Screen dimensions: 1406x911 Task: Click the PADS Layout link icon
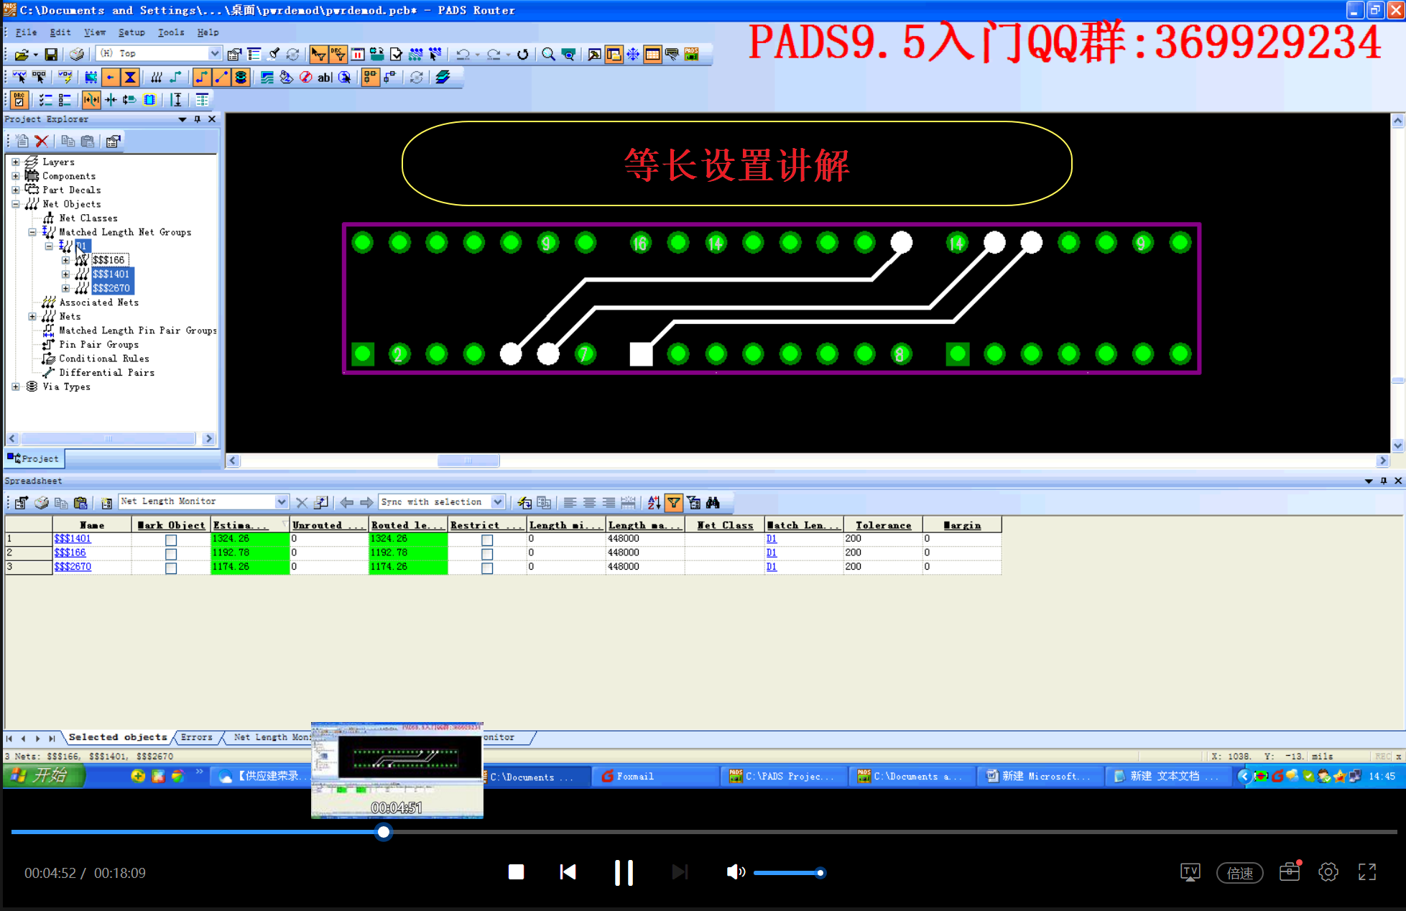coord(692,54)
